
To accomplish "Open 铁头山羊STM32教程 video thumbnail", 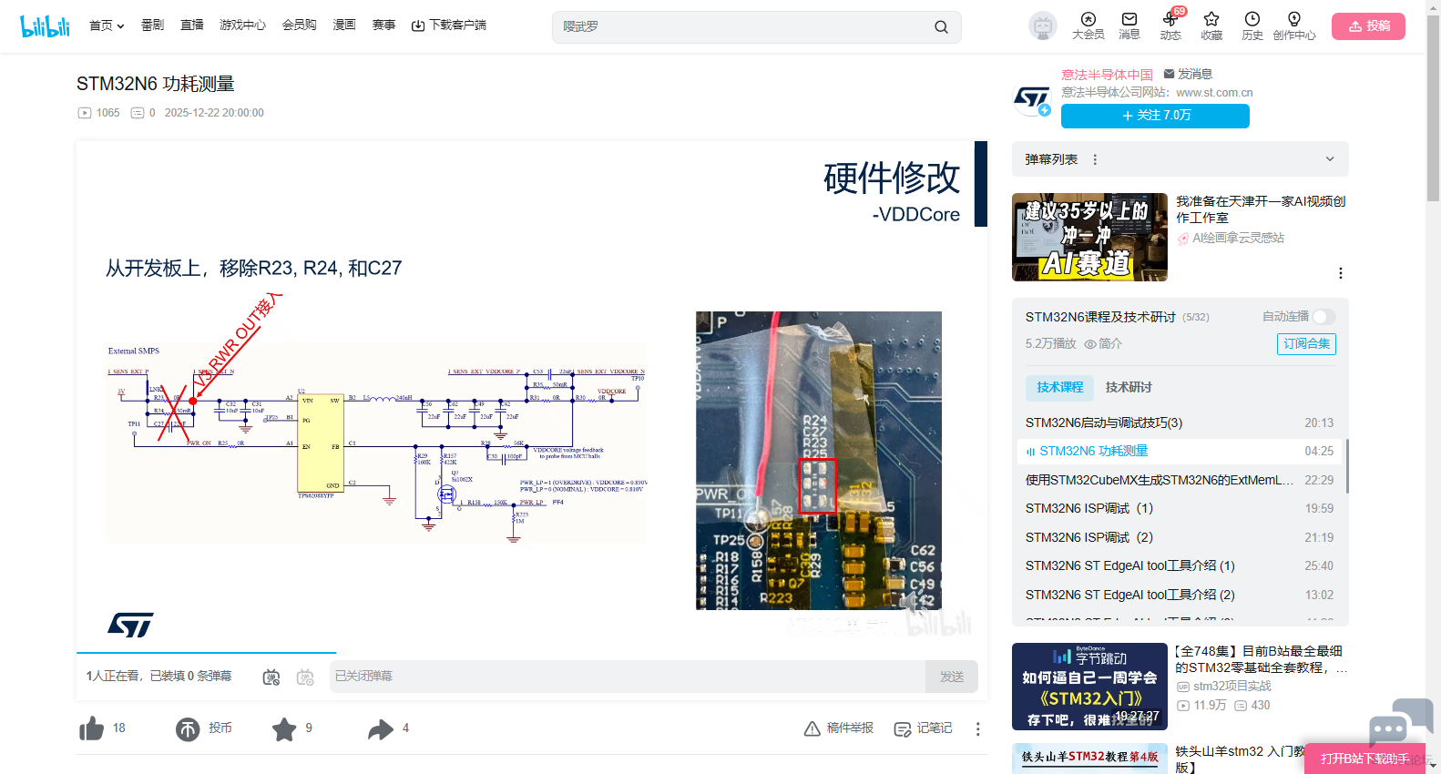I will [1089, 759].
